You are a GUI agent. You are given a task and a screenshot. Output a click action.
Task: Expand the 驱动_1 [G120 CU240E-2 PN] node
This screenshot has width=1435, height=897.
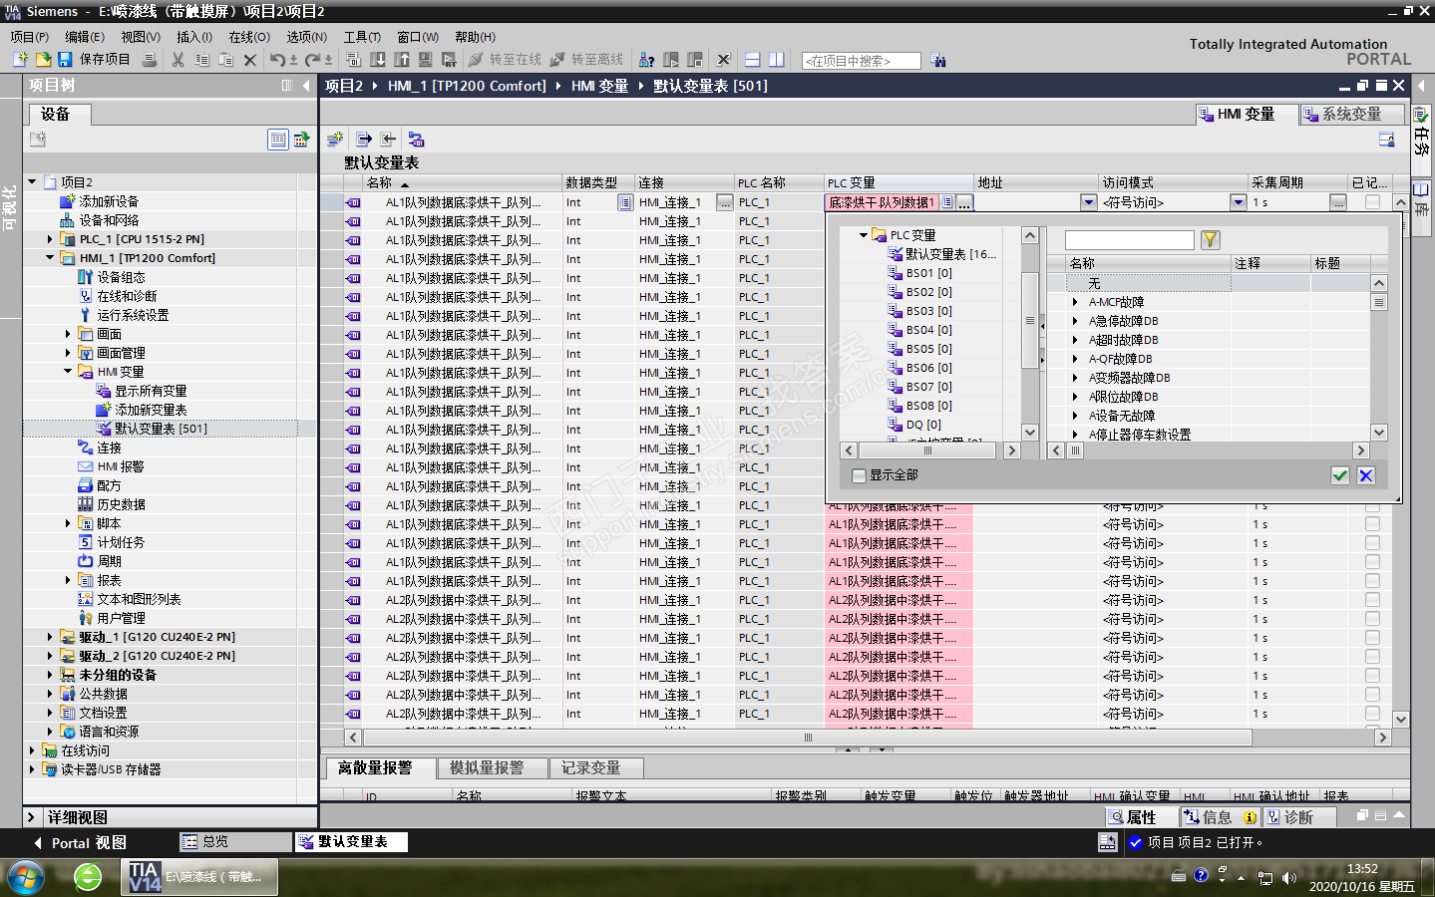[50, 637]
